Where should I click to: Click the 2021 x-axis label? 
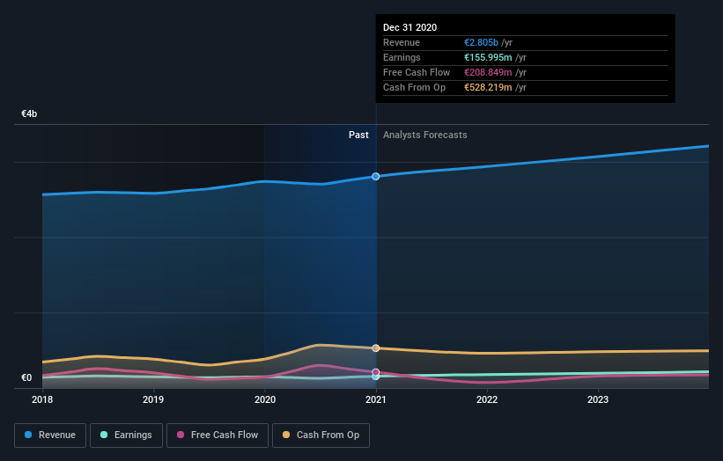(x=376, y=399)
